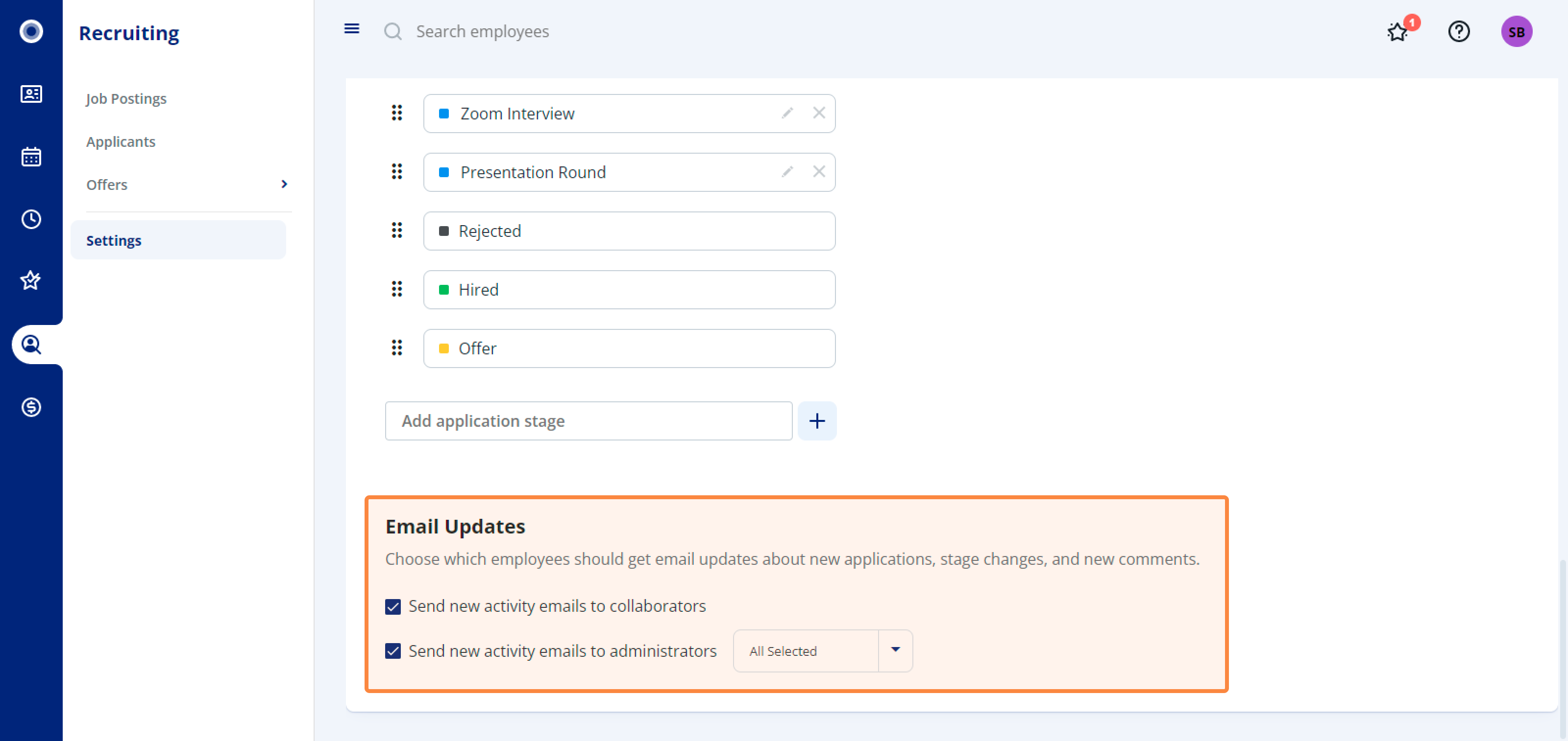Open the All Selected administrators dropdown
The width and height of the screenshot is (1568, 741).
[x=822, y=651]
